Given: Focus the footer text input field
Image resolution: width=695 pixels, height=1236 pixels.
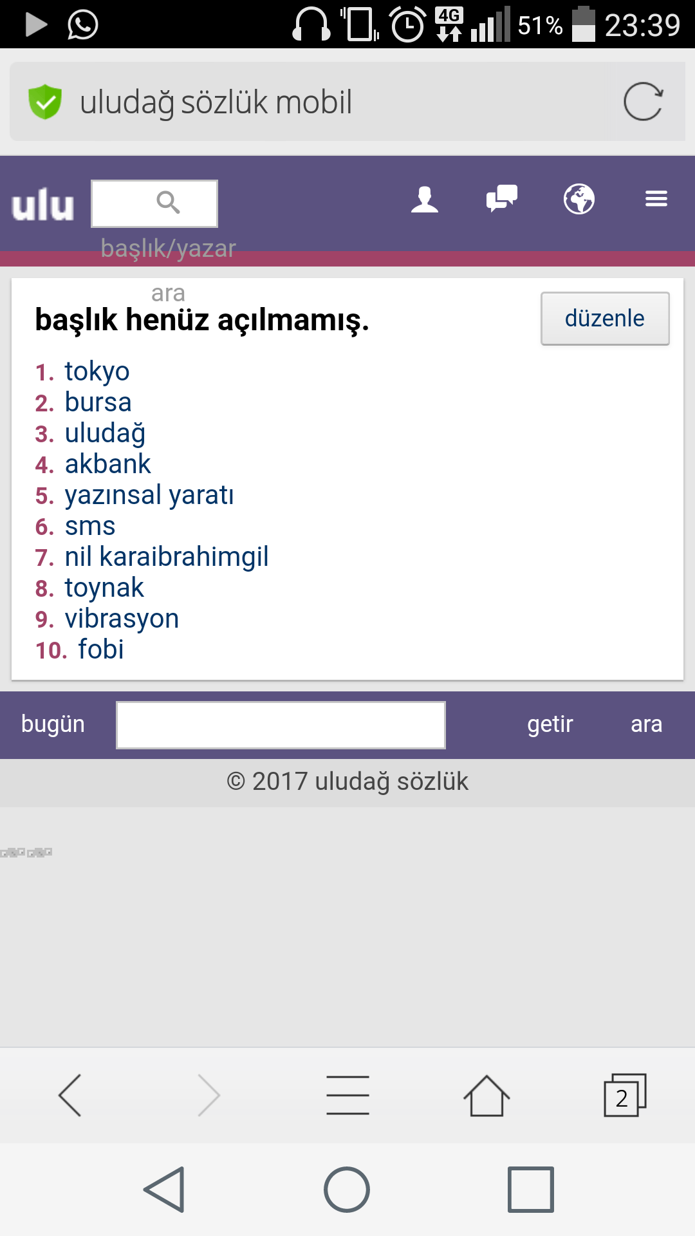Looking at the screenshot, I should 281,725.
